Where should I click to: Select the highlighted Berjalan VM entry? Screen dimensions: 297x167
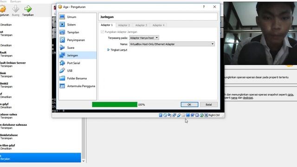40,158
